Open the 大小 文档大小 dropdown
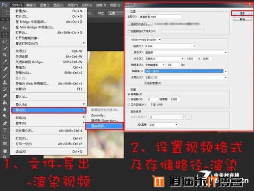Viewport: 254px width, 191px height. click(x=165, y=59)
